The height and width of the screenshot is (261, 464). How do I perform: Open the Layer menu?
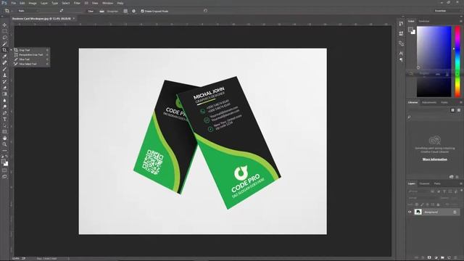pos(44,3)
